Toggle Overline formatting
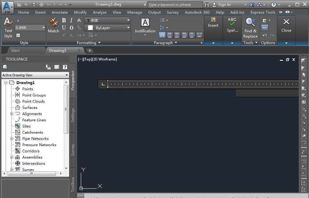The width and height of the screenshot is (309, 198). click(71, 28)
